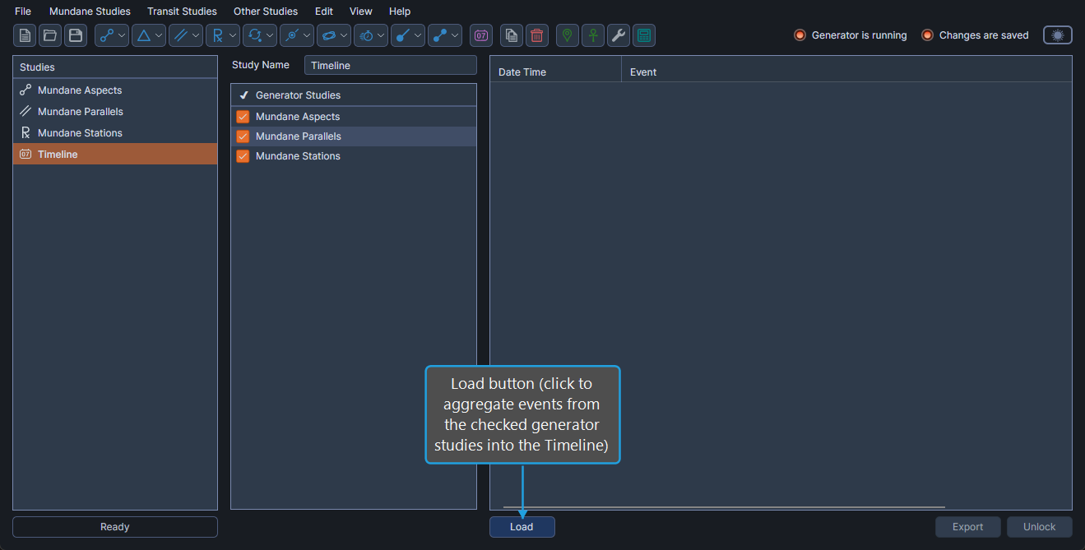This screenshot has width=1085, height=550.
Task: Select Mundane Stations in Studies list
Action: click(x=115, y=133)
